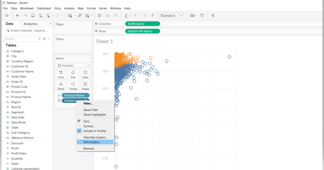Open the Color mark card
This screenshot has height=170, width=324.
point(61,74)
